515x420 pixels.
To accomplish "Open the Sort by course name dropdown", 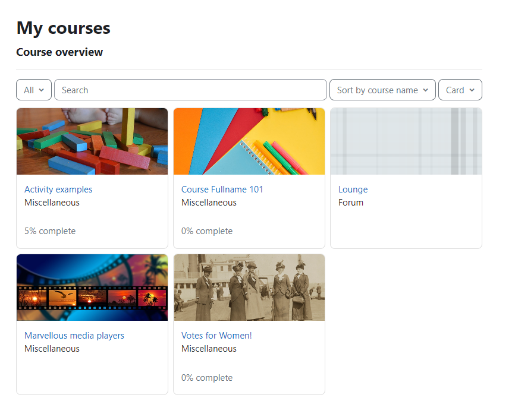I will (x=382, y=90).
